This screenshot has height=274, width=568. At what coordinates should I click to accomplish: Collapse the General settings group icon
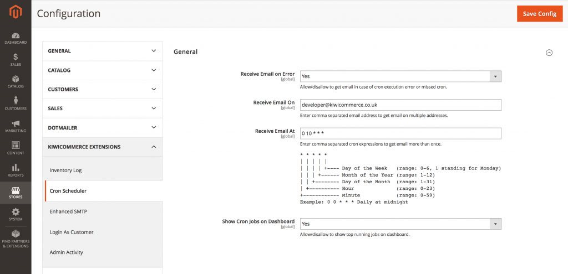click(x=549, y=53)
